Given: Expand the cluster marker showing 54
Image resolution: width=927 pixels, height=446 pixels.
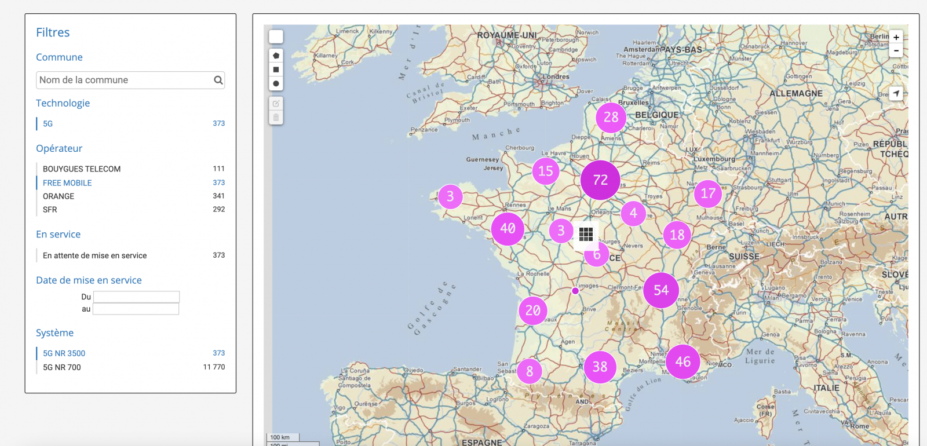Looking at the screenshot, I should pos(661,290).
